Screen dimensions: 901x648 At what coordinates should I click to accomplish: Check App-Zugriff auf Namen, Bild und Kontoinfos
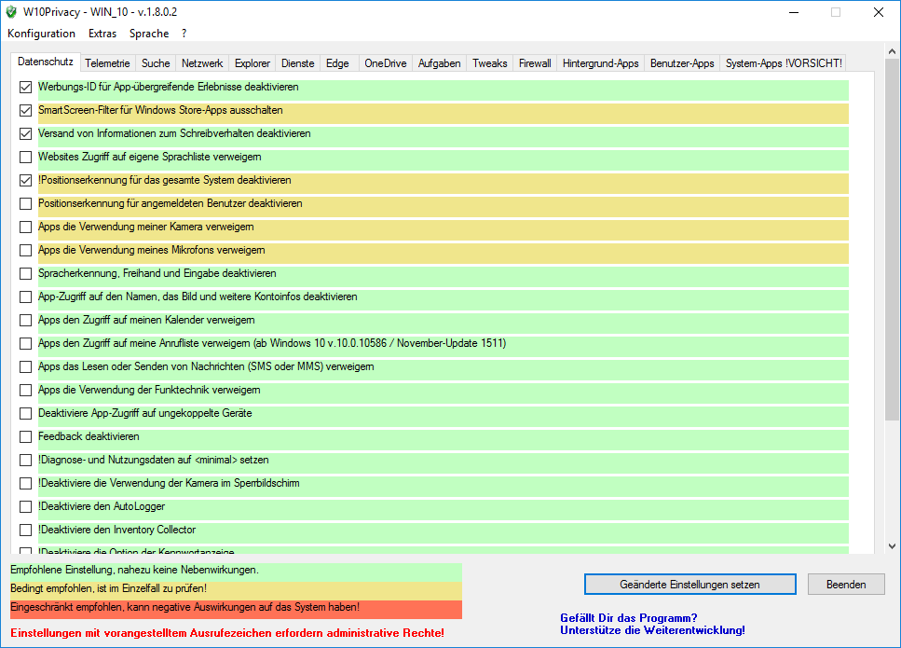tap(25, 296)
